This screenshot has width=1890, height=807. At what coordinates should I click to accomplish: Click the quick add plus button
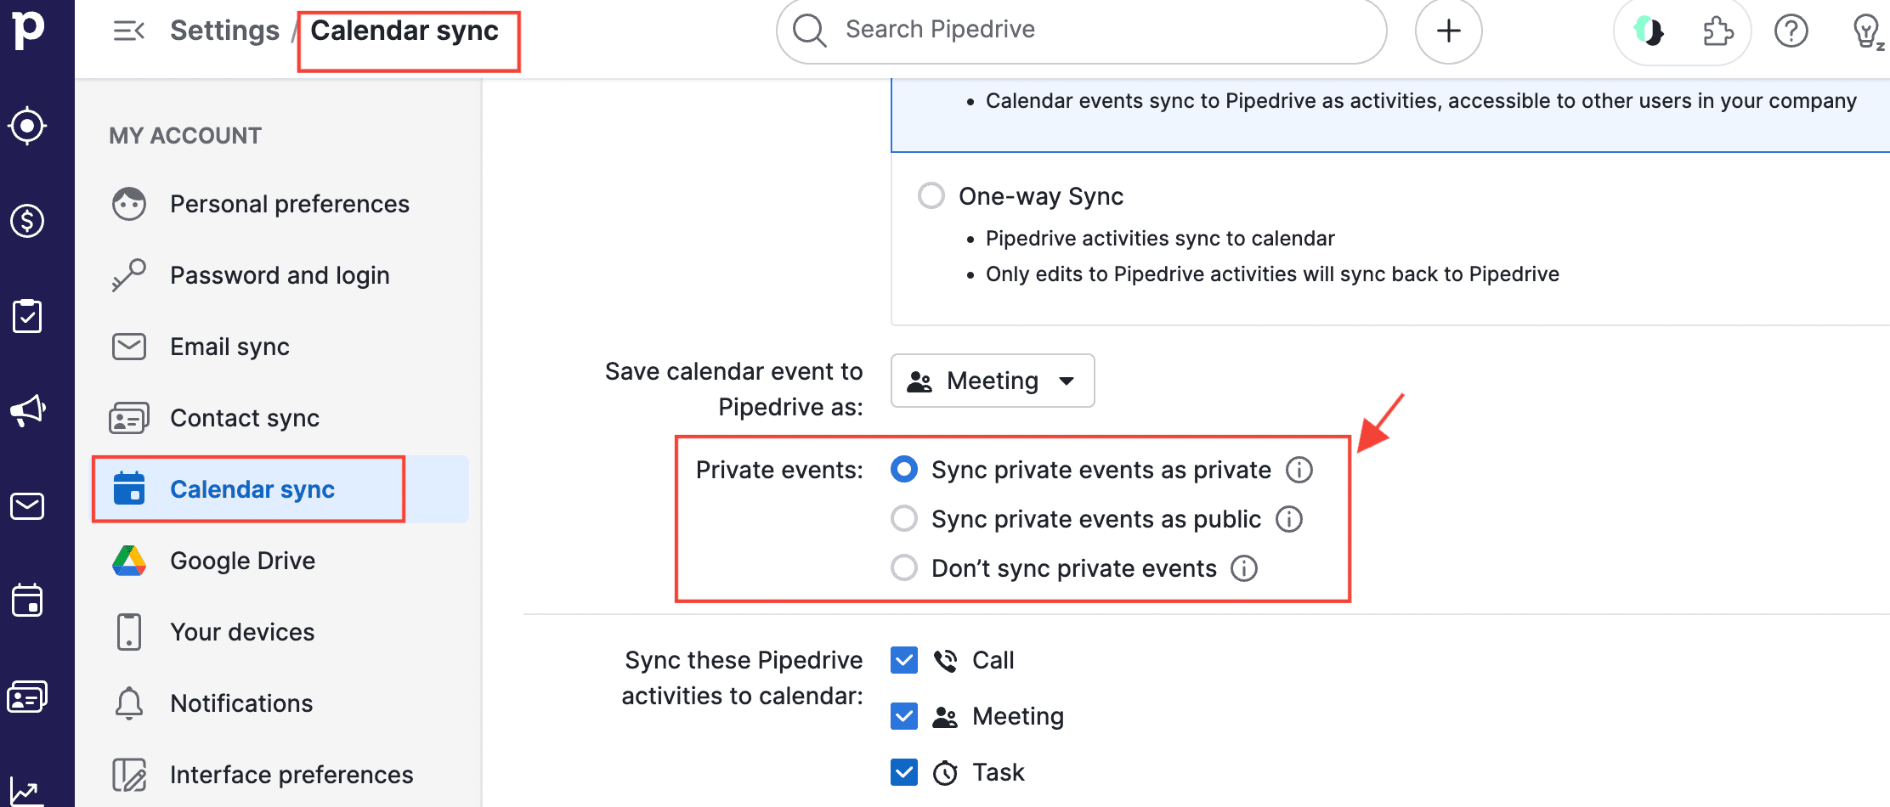click(x=1448, y=31)
